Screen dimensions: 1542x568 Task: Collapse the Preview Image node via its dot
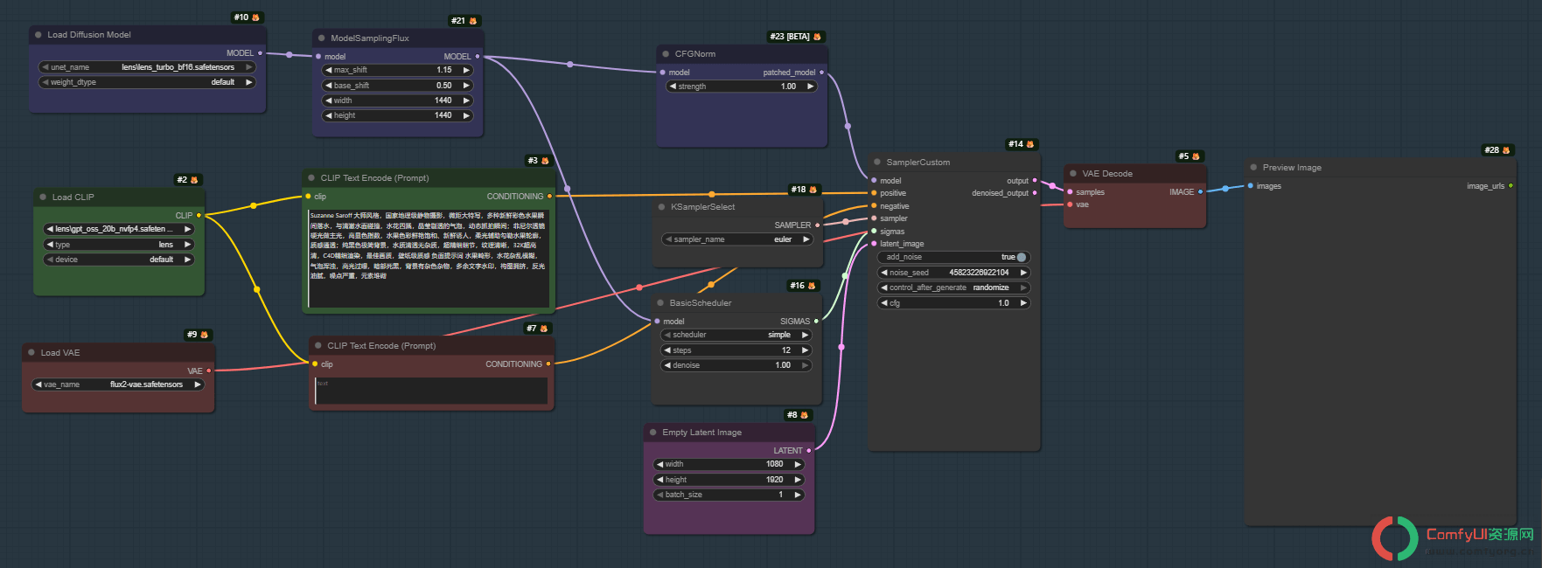pos(1253,168)
